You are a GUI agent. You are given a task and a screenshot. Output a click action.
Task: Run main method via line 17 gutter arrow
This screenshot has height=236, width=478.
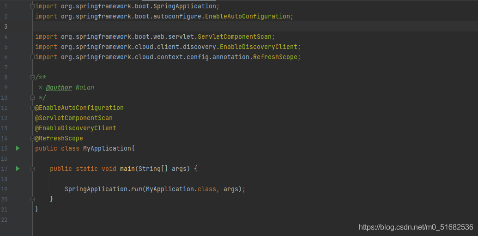point(18,168)
